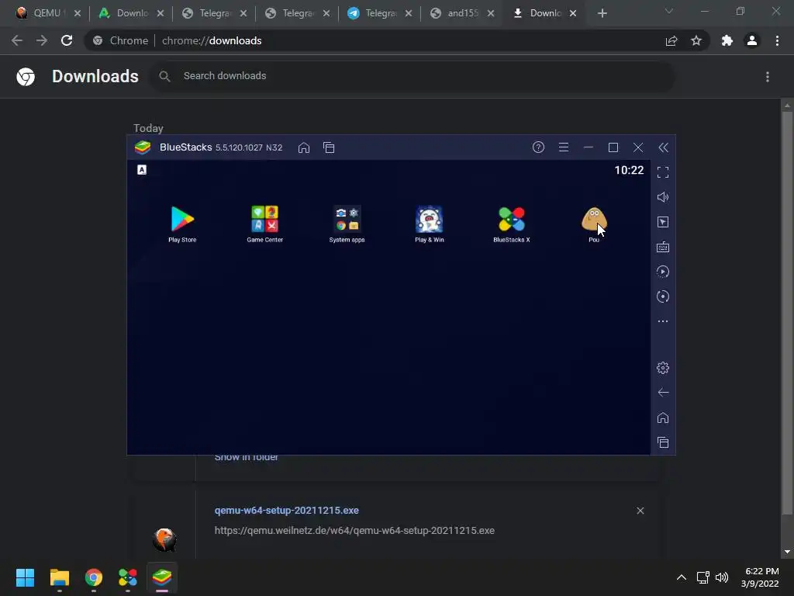Click the BlueStacks home icon in title bar

click(304, 147)
